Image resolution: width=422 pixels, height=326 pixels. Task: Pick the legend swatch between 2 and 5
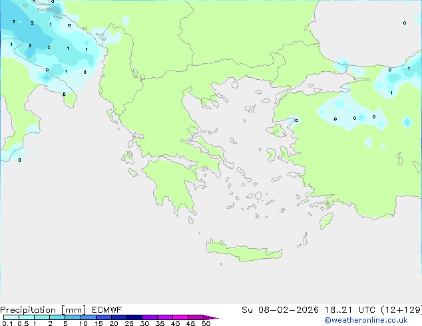pyautogui.click(x=57, y=317)
